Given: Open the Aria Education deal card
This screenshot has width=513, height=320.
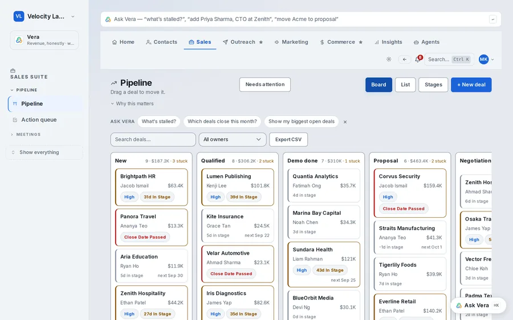Looking at the screenshot, I should 152,265.
